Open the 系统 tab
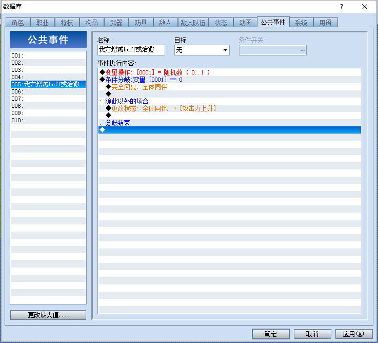This screenshot has height=343, width=378. 301,23
